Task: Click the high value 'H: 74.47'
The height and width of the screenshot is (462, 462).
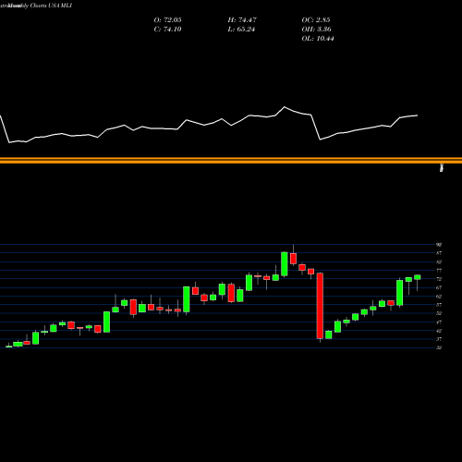Action: tap(242, 20)
